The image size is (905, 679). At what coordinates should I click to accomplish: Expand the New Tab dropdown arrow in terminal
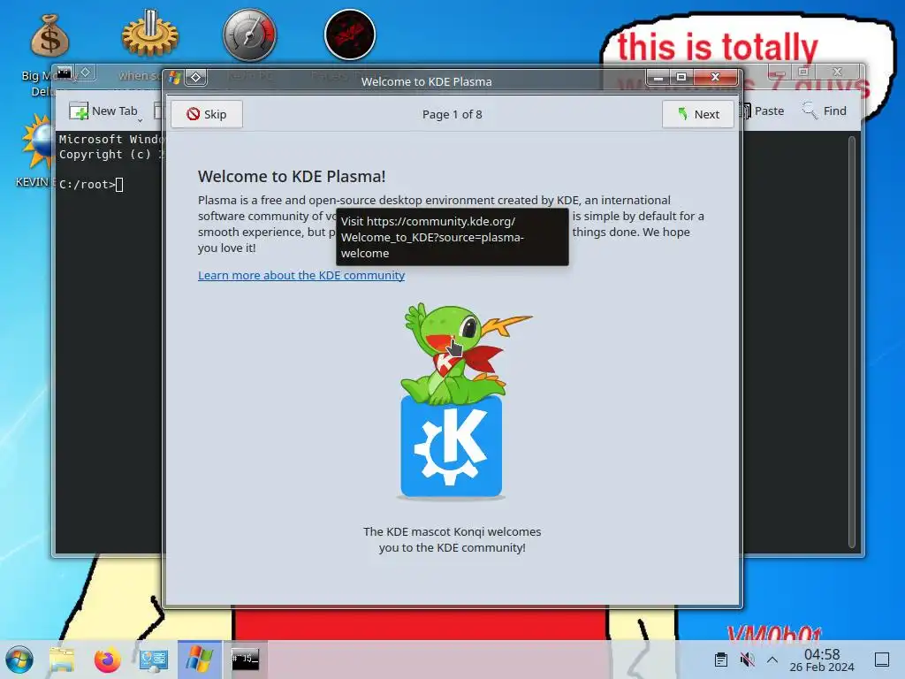141,119
